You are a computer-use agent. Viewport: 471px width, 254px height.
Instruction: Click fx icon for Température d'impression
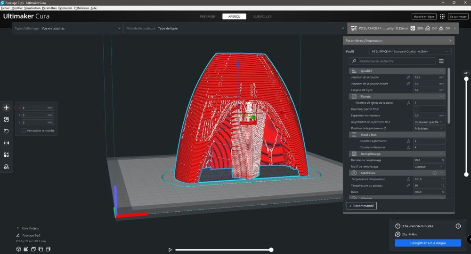coord(408,179)
